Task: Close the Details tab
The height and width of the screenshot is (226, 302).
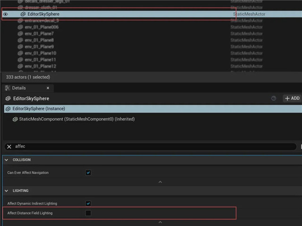Action: tap(48, 88)
